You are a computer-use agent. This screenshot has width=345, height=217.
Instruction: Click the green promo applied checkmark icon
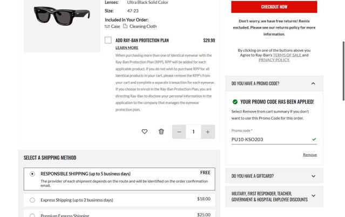(235, 102)
